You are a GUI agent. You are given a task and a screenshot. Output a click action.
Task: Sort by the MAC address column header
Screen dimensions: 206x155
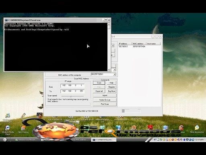coord(139,44)
